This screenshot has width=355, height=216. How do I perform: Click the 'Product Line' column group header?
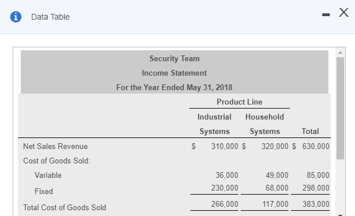point(240,102)
